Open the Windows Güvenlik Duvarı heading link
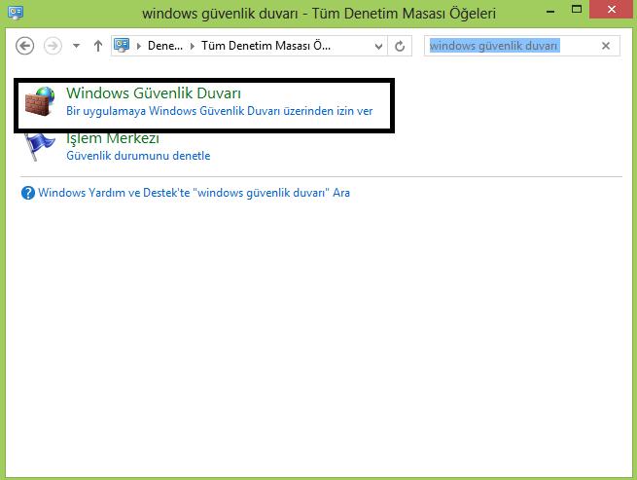637x480 pixels. click(x=154, y=93)
